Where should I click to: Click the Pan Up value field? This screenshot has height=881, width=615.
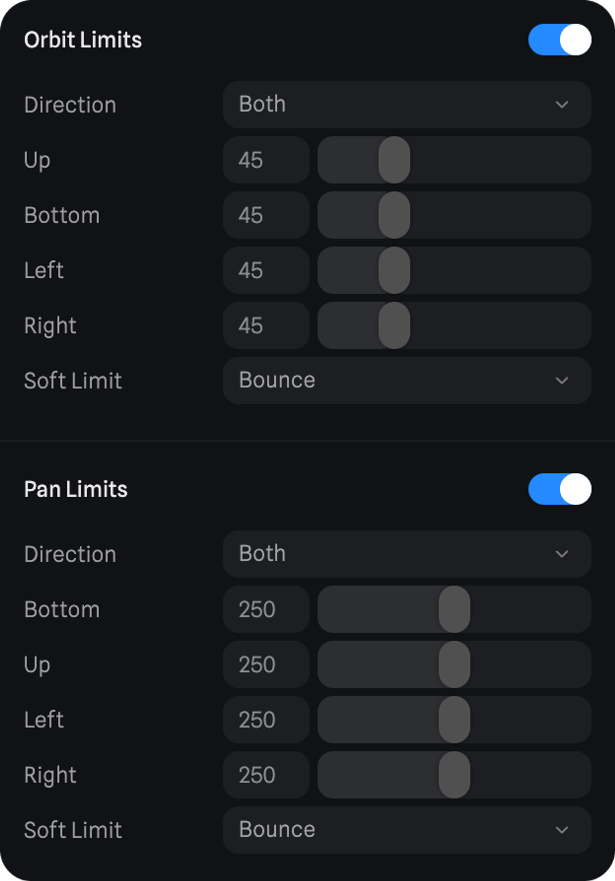(x=266, y=664)
